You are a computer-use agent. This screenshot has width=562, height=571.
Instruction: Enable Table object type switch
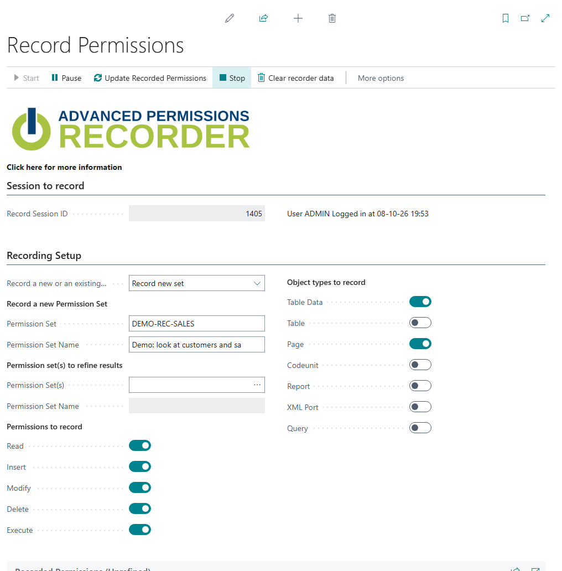(x=420, y=323)
